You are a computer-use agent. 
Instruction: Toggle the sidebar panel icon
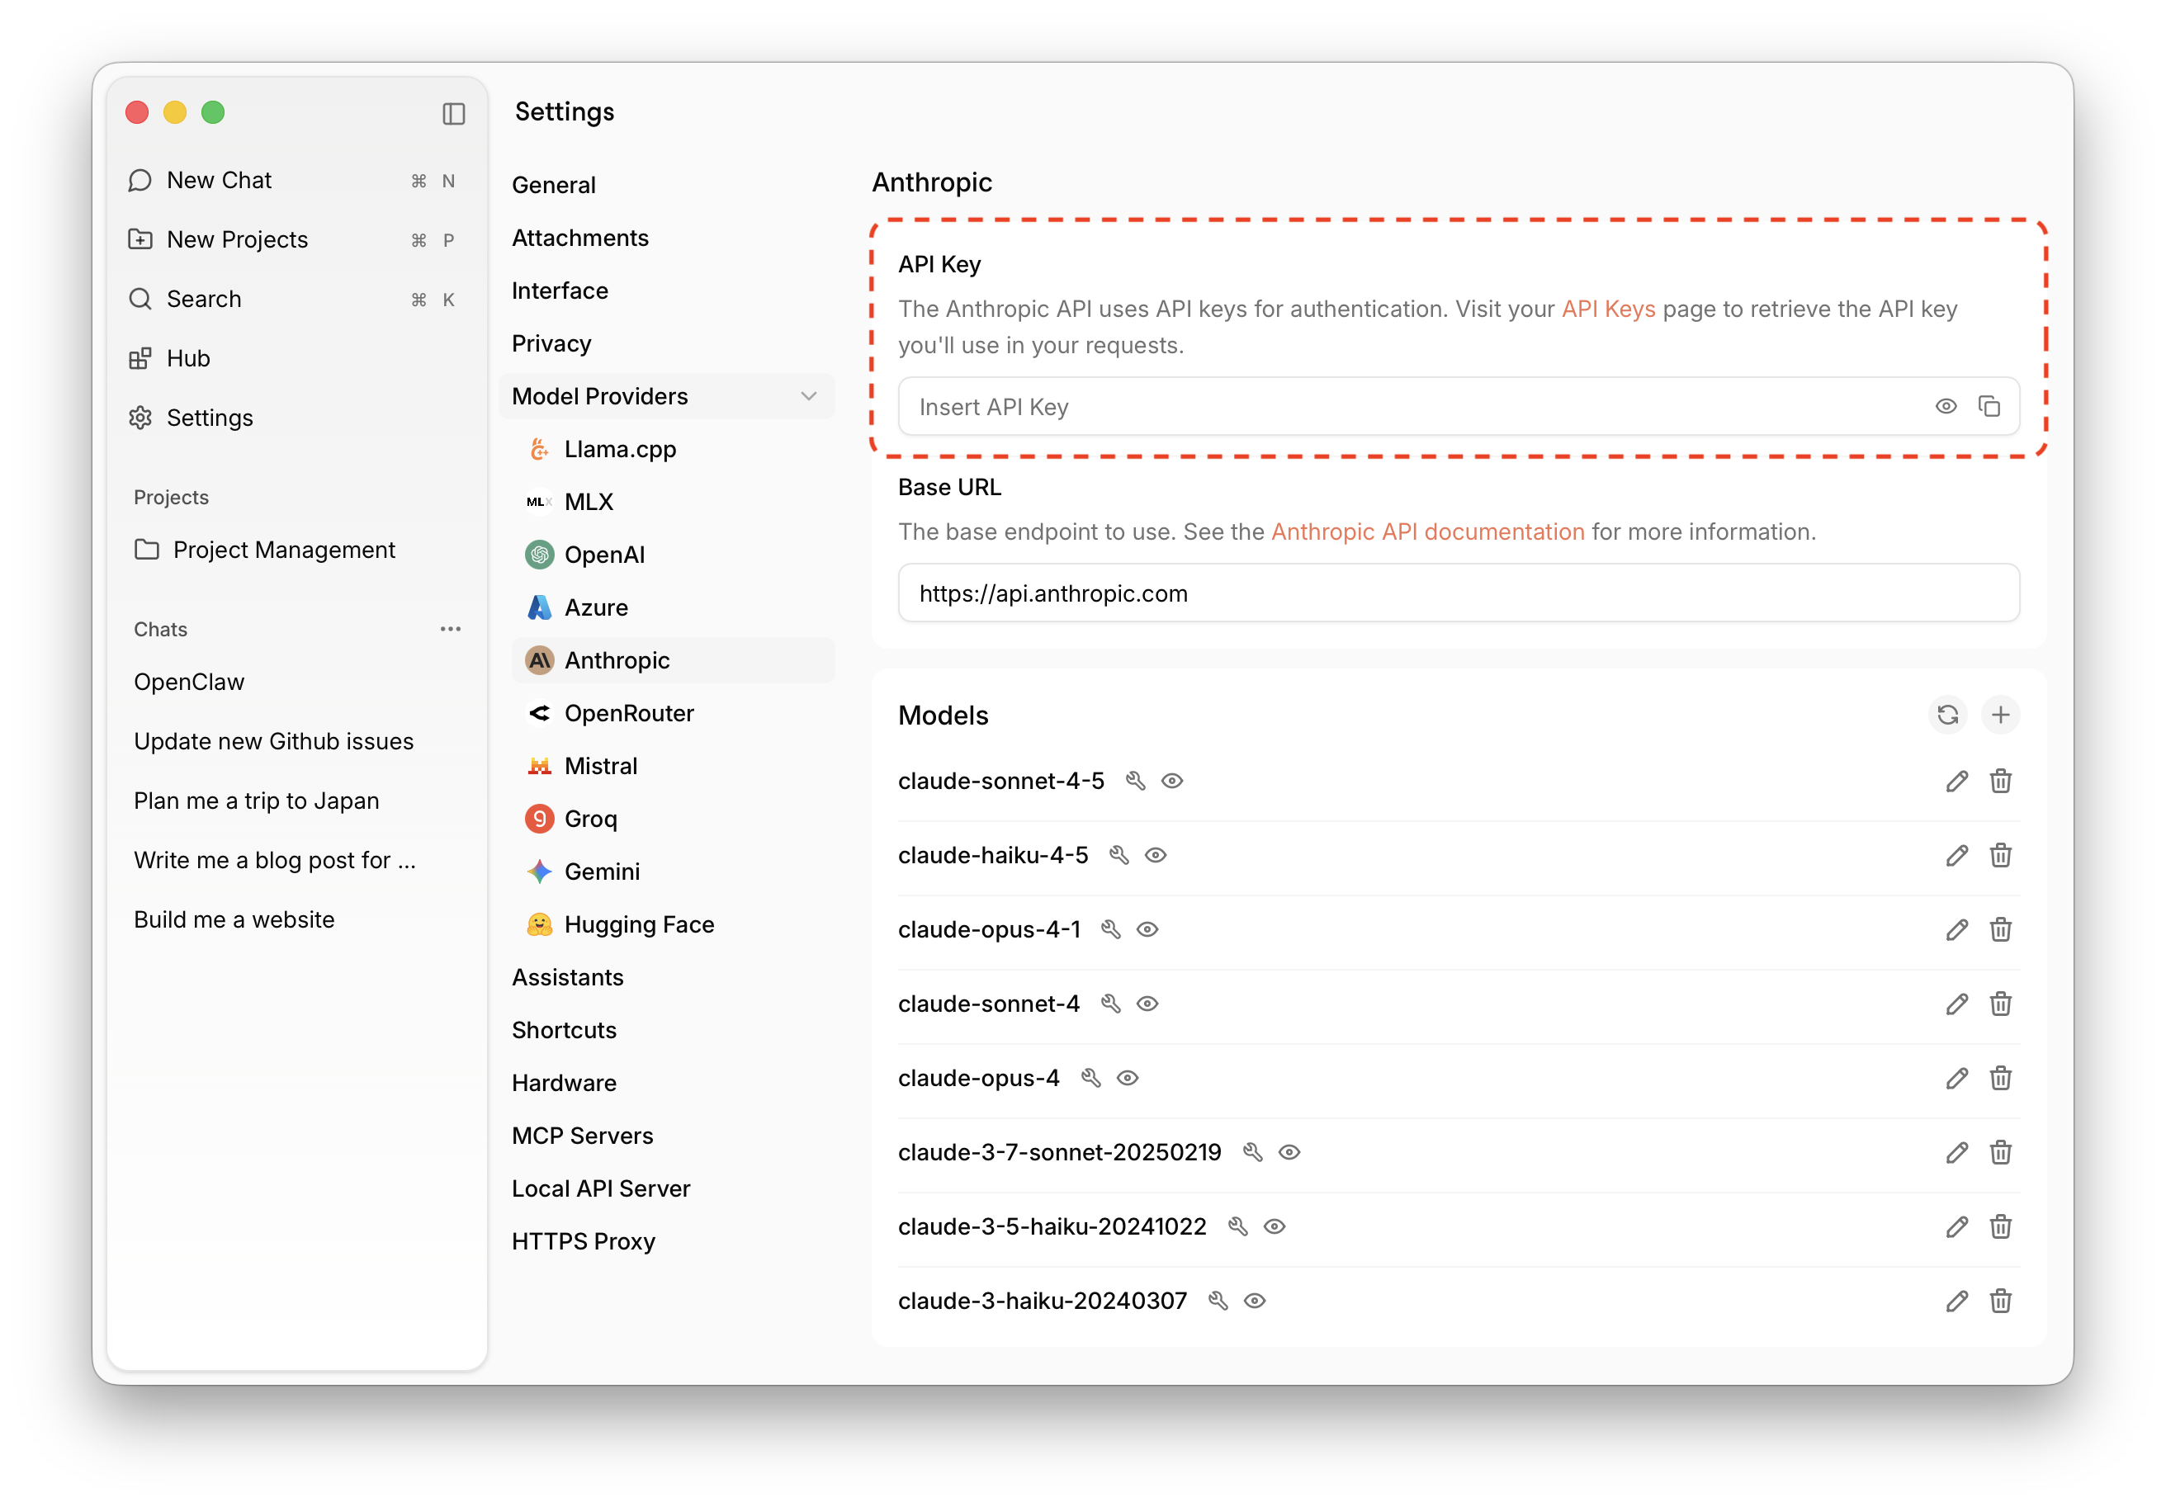pos(454,114)
